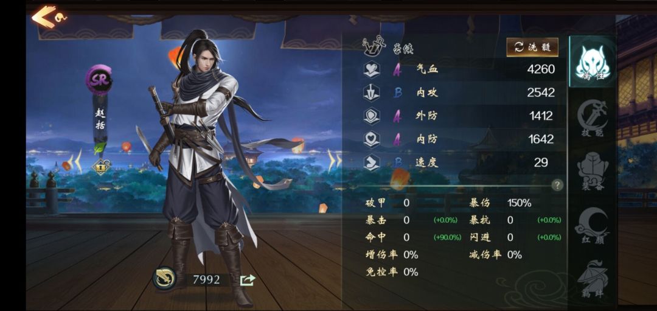Switch to previous hero with left chevrons
This screenshot has height=311, width=657.
[x=75, y=161]
